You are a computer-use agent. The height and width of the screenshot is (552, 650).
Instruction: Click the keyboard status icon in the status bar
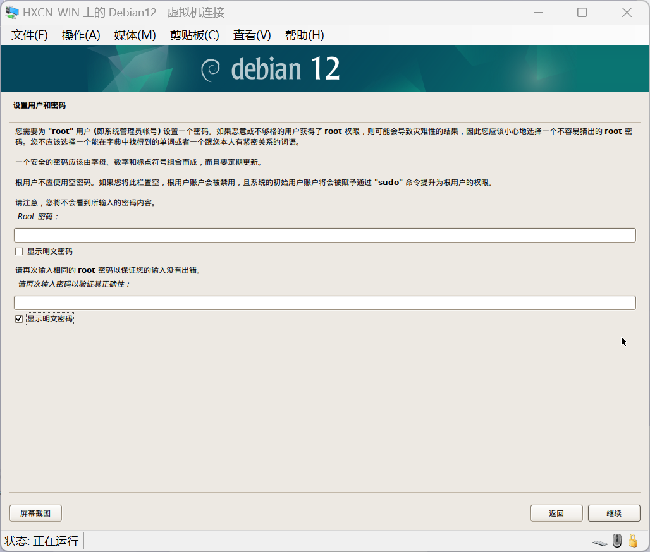(x=600, y=543)
